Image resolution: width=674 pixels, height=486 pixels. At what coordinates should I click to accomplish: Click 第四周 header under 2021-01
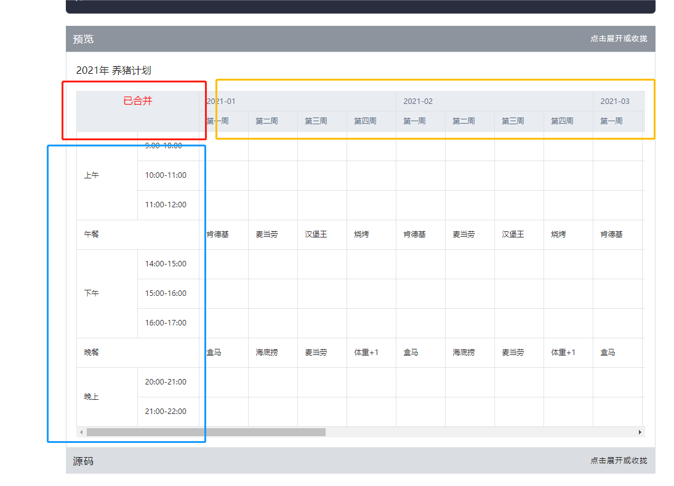pos(371,121)
